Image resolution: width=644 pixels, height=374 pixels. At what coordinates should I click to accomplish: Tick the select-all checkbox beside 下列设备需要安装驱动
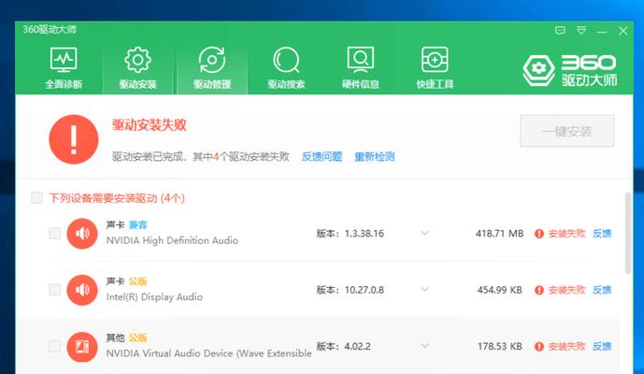point(37,198)
